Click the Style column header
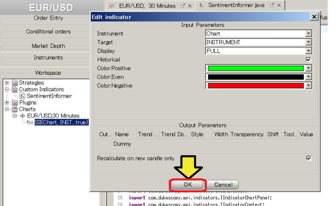Screen dimensions: 336x206 tap(201, 134)
